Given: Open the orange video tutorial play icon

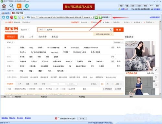Looking at the screenshot, I should [x=19, y=6].
